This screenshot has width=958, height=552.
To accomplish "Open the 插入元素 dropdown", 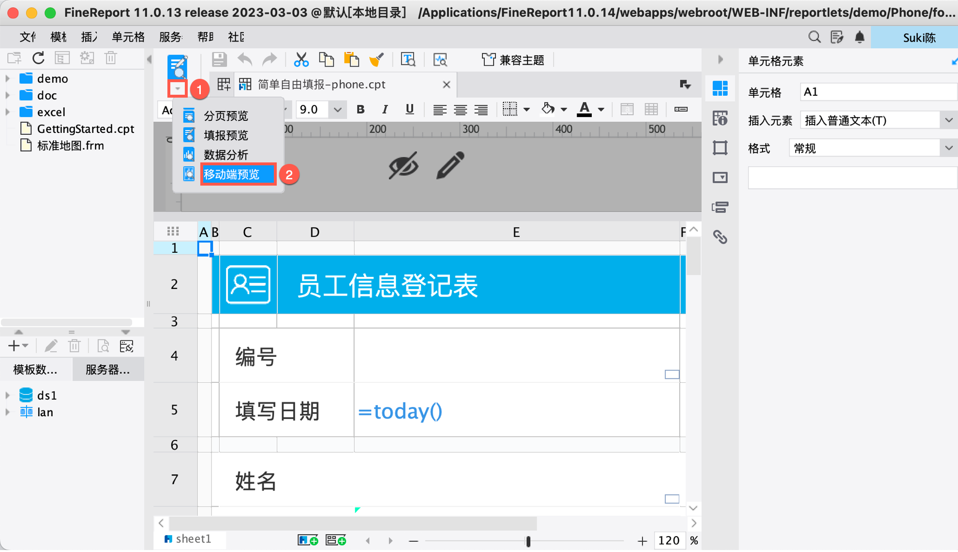I will (948, 120).
